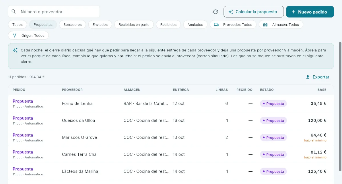Filter by Recibidos en parte
This screenshot has width=342, height=184.
tap(134, 24)
